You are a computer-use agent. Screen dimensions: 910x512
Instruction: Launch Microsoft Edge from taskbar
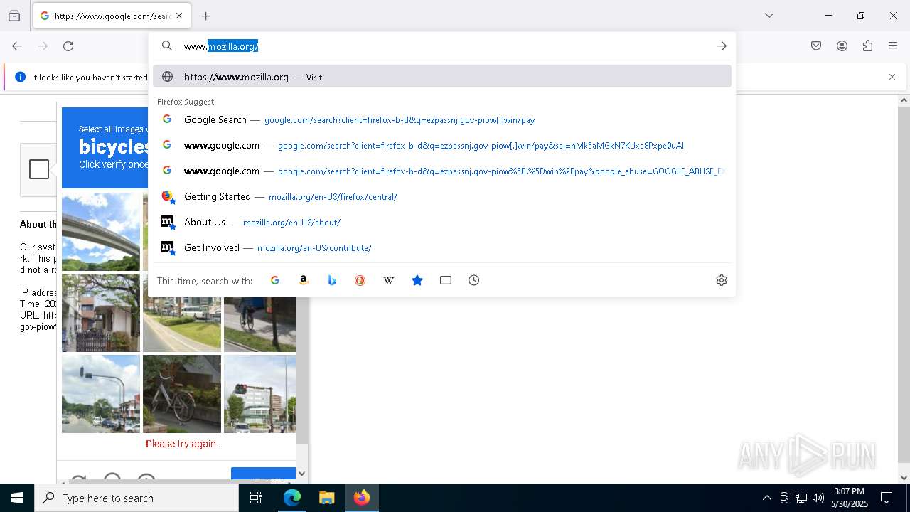pyautogui.click(x=292, y=498)
